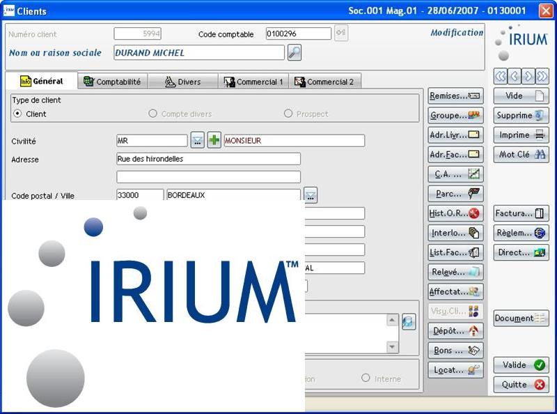Open the Locat rental button

pos(455,370)
